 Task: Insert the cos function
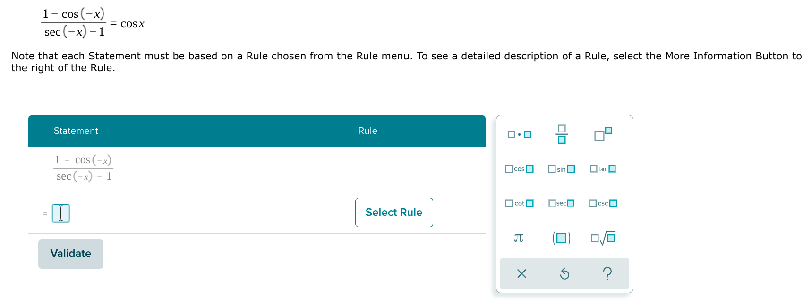coord(519,168)
